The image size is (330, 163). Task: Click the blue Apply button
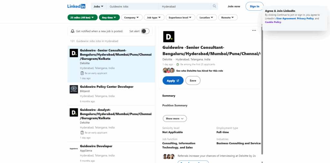click(173, 81)
